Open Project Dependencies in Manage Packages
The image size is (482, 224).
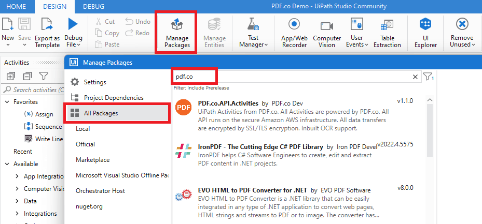pyautogui.click(x=114, y=97)
